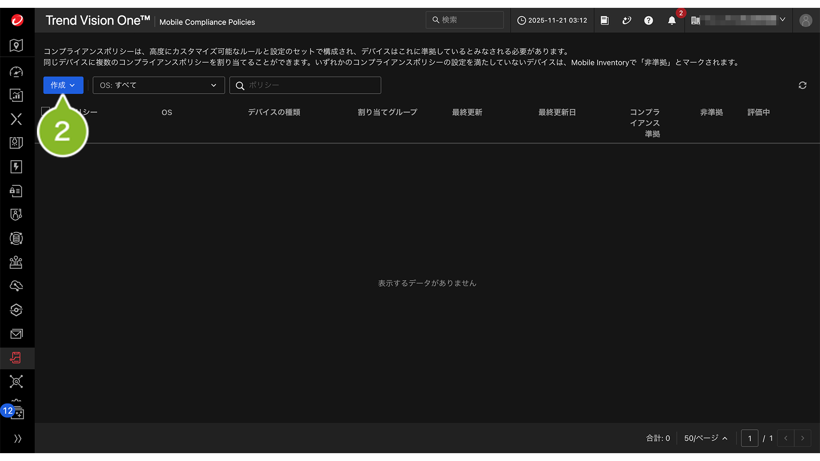
Task: Expand the 作成 create dropdown button
Action: [x=63, y=85]
